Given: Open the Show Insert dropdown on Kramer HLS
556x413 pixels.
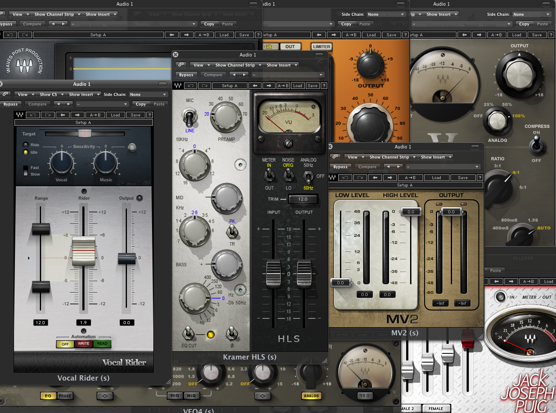Looking at the screenshot, I should click(281, 65).
